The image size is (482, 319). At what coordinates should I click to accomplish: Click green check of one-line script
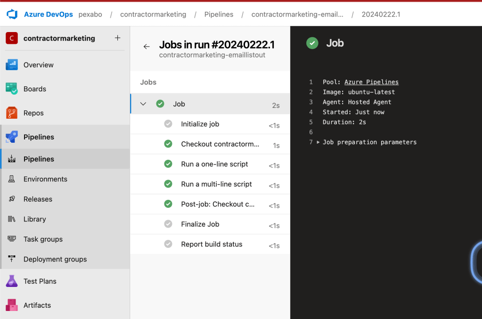point(168,164)
